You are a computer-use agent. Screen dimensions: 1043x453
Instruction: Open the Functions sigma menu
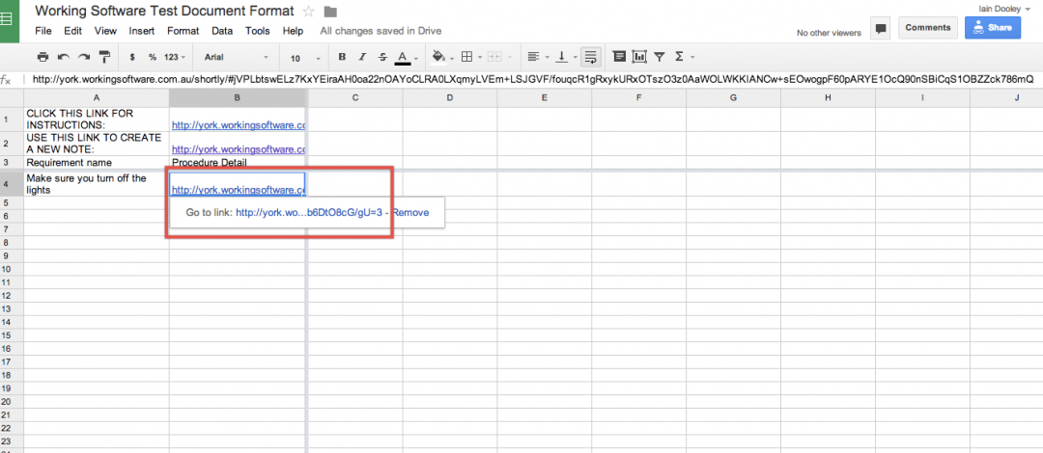(x=684, y=57)
